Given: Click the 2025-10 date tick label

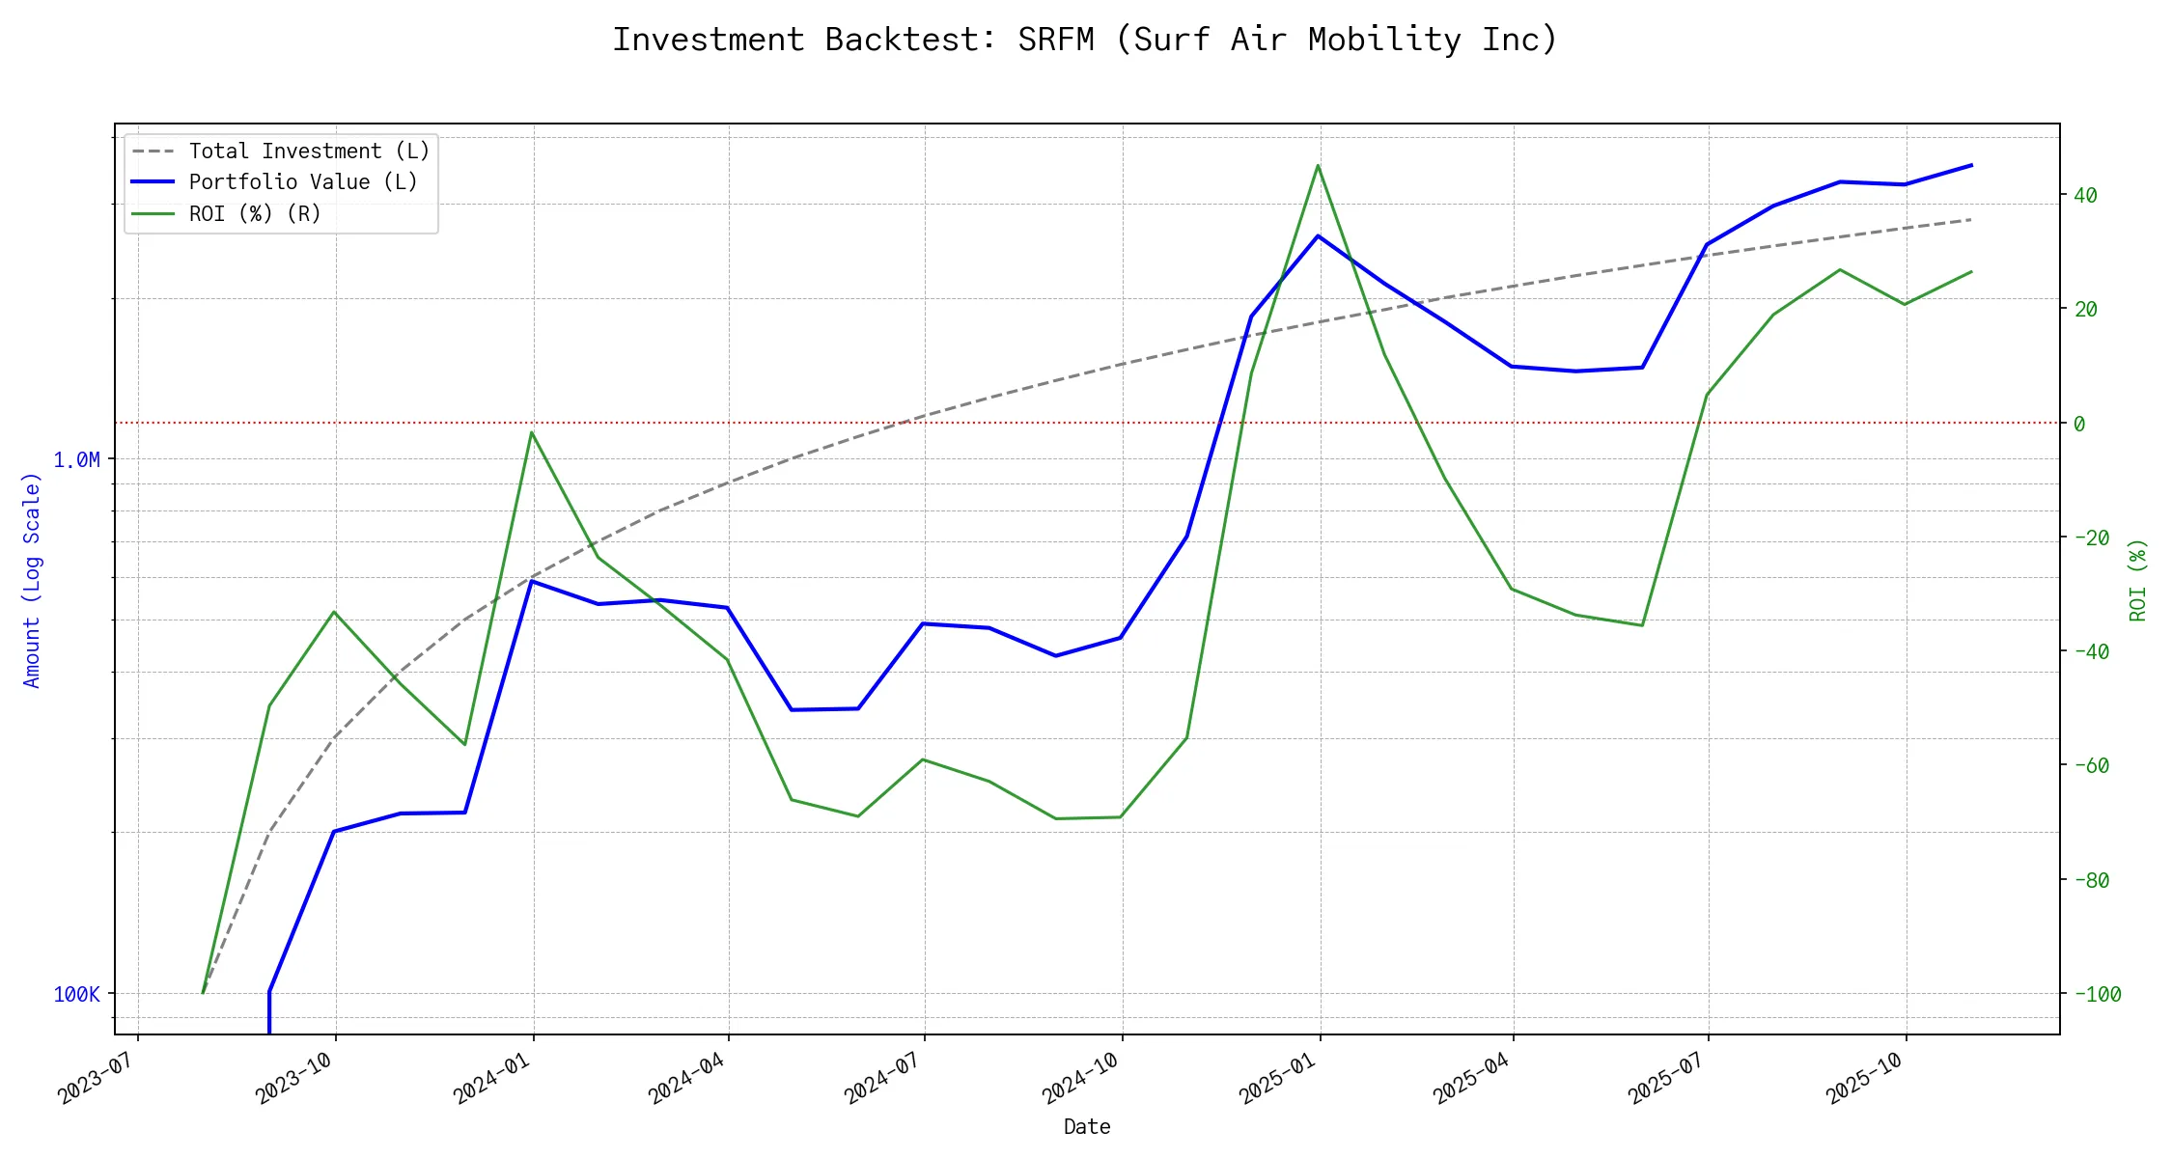Looking at the screenshot, I should (1863, 1078).
